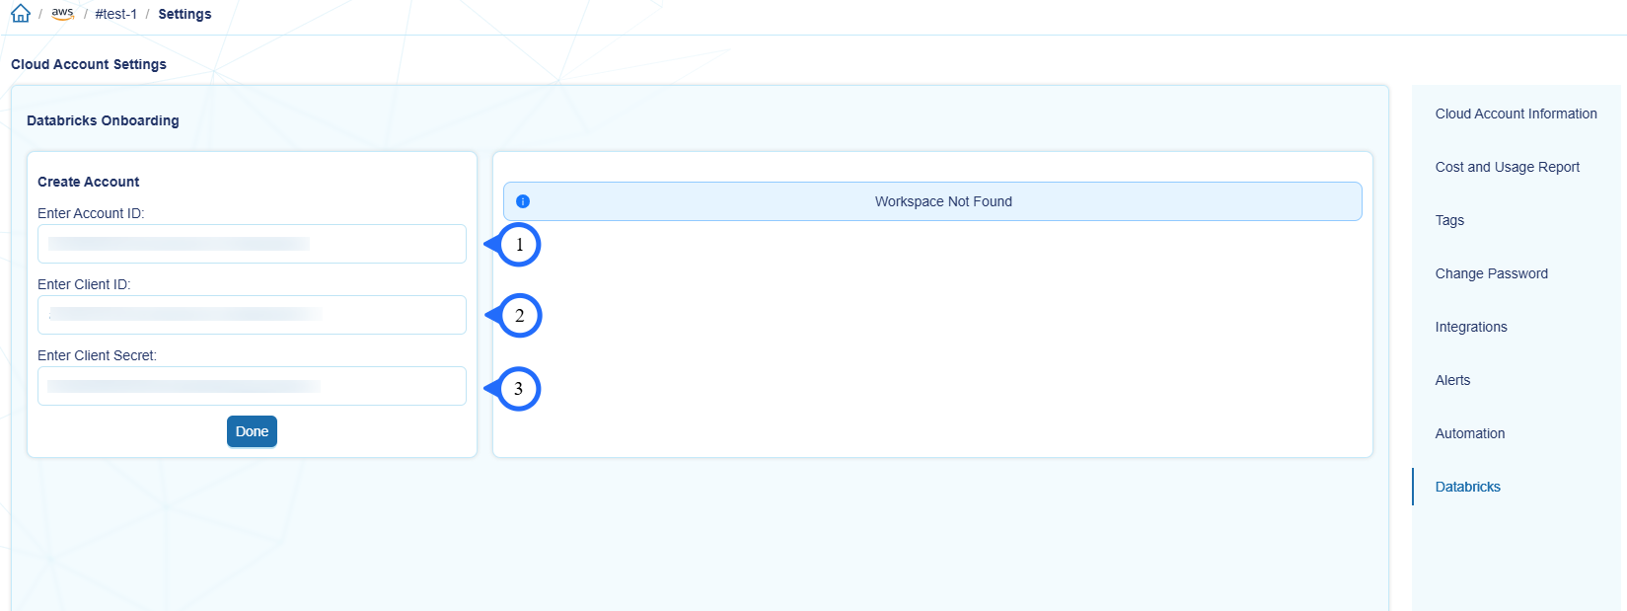Focus the Enter Account ID field
This screenshot has height=611, width=1627.
coord(252,244)
